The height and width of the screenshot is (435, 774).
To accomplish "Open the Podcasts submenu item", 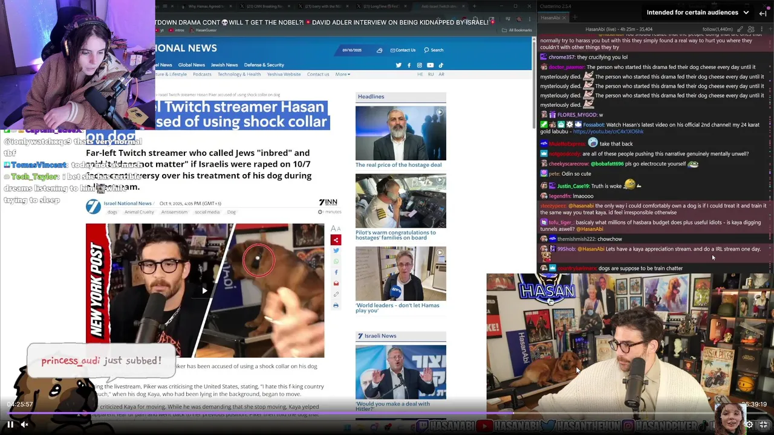I will tap(202, 74).
